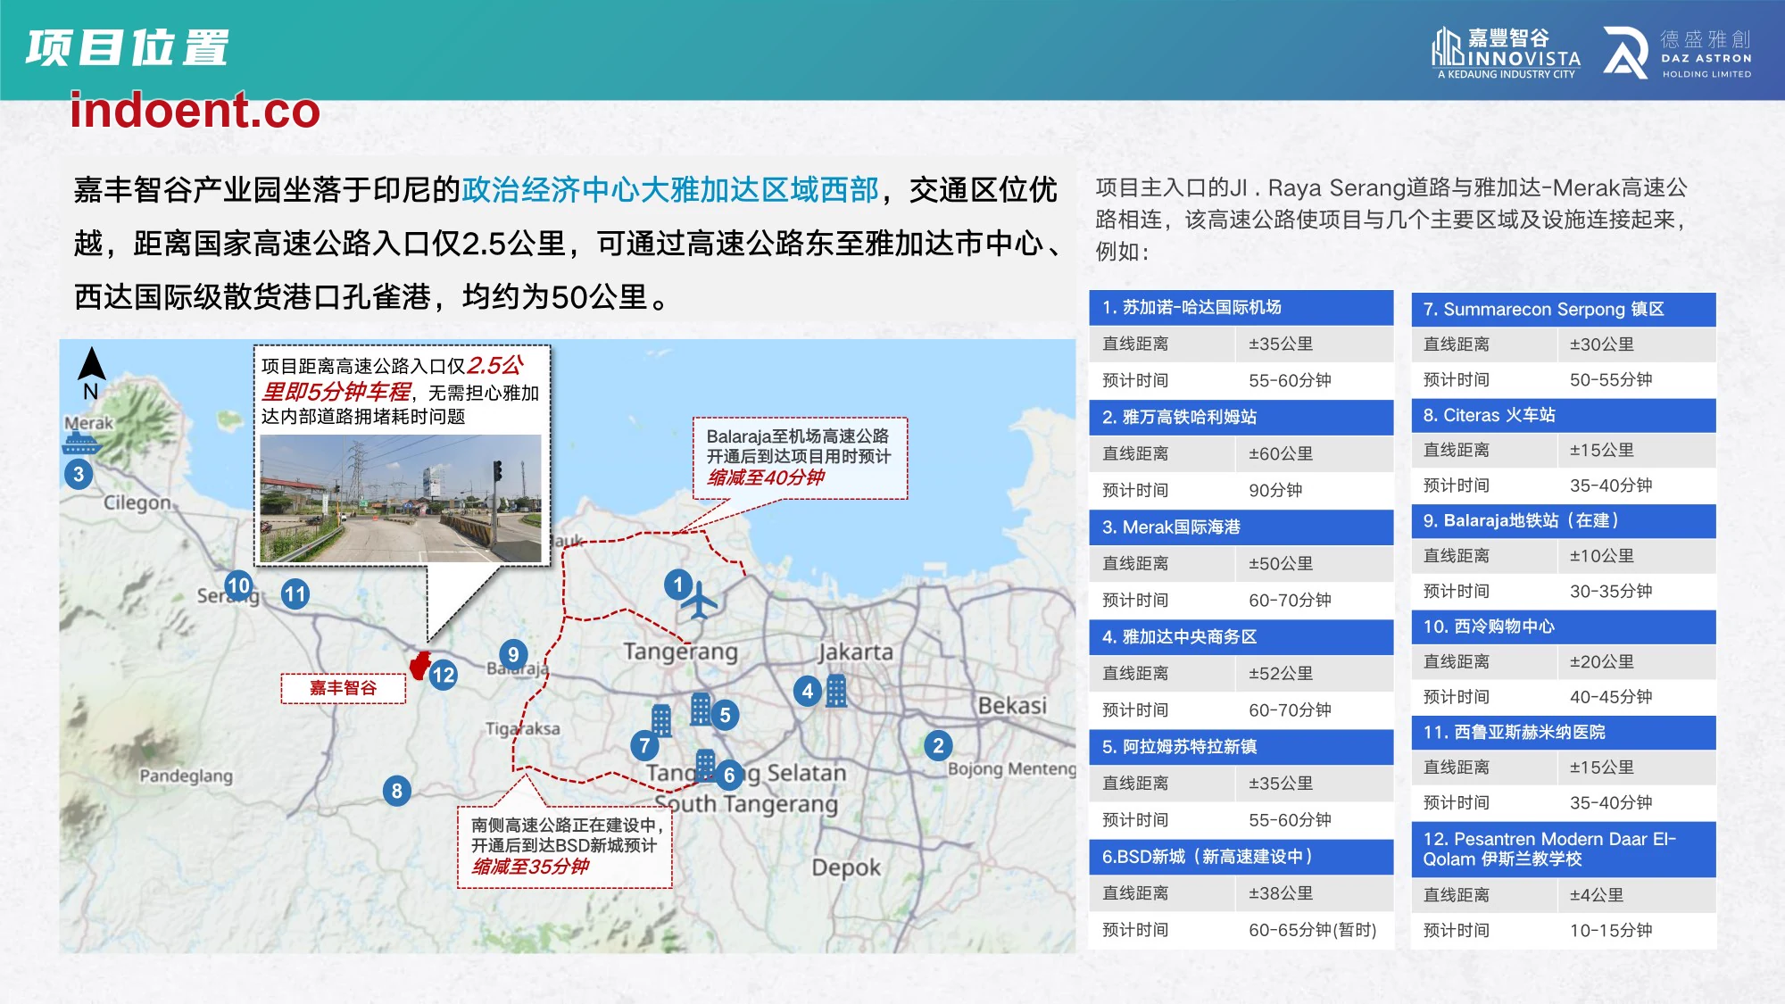Select header 9. Balaraja地铁站 (在建)

coord(1564,521)
